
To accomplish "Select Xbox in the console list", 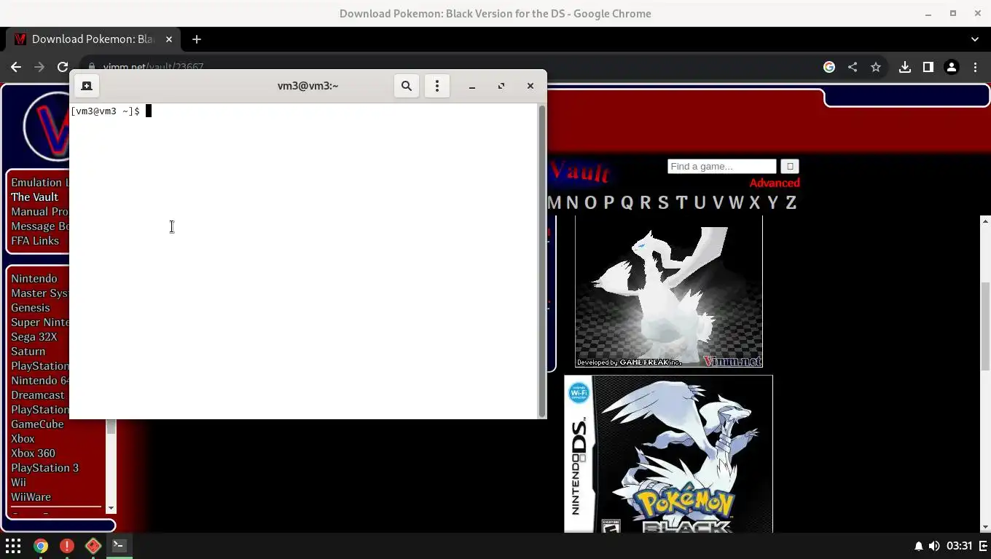I will point(23,439).
